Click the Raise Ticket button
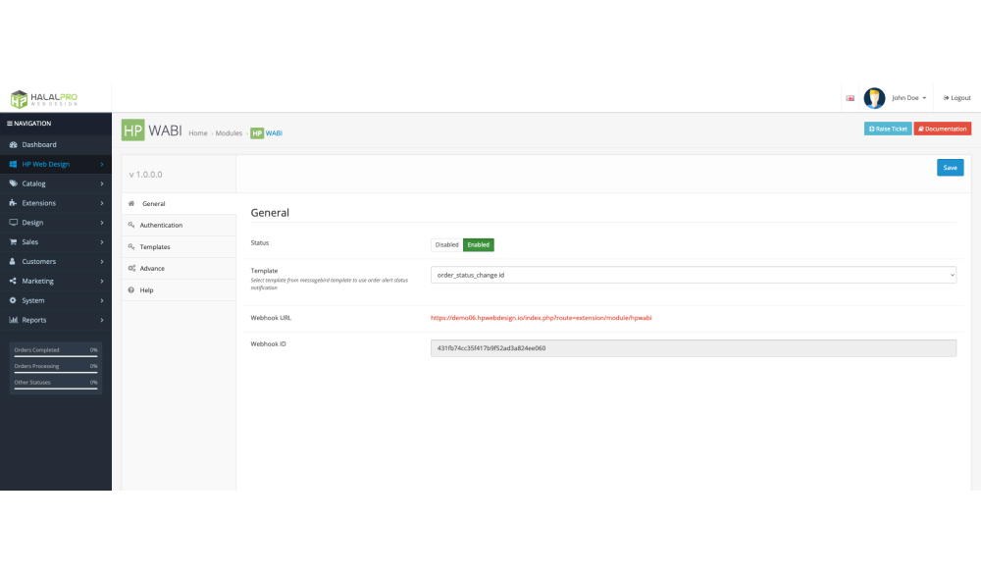Image resolution: width=981 pixels, height=574 pixels. pyautogui.click(x=888, y=129)
